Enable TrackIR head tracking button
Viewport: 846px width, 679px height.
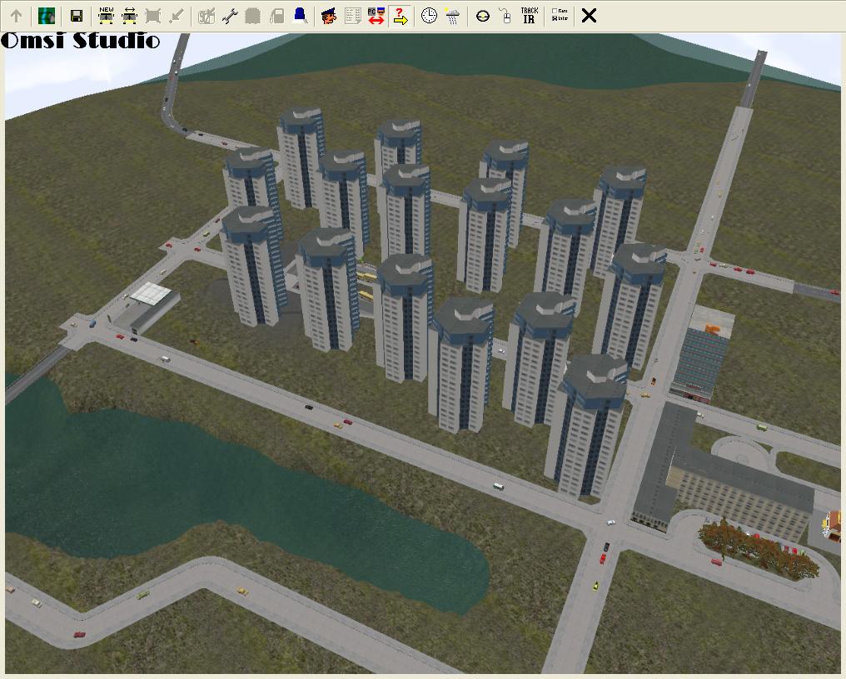529,16
